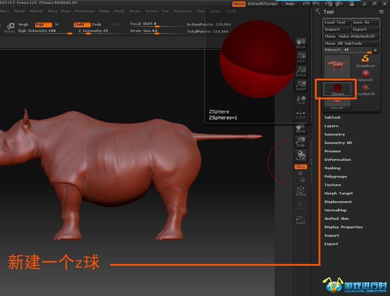
Task: Activate the Lasso selection tool
Action: click(301, 220)
